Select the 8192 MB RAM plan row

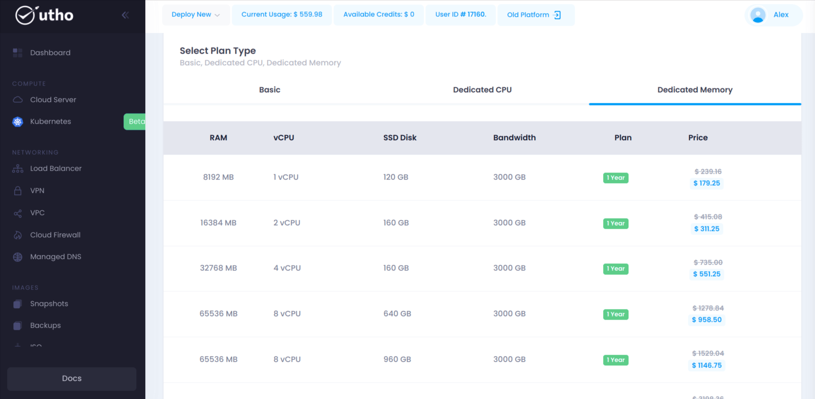coord(218,177)
